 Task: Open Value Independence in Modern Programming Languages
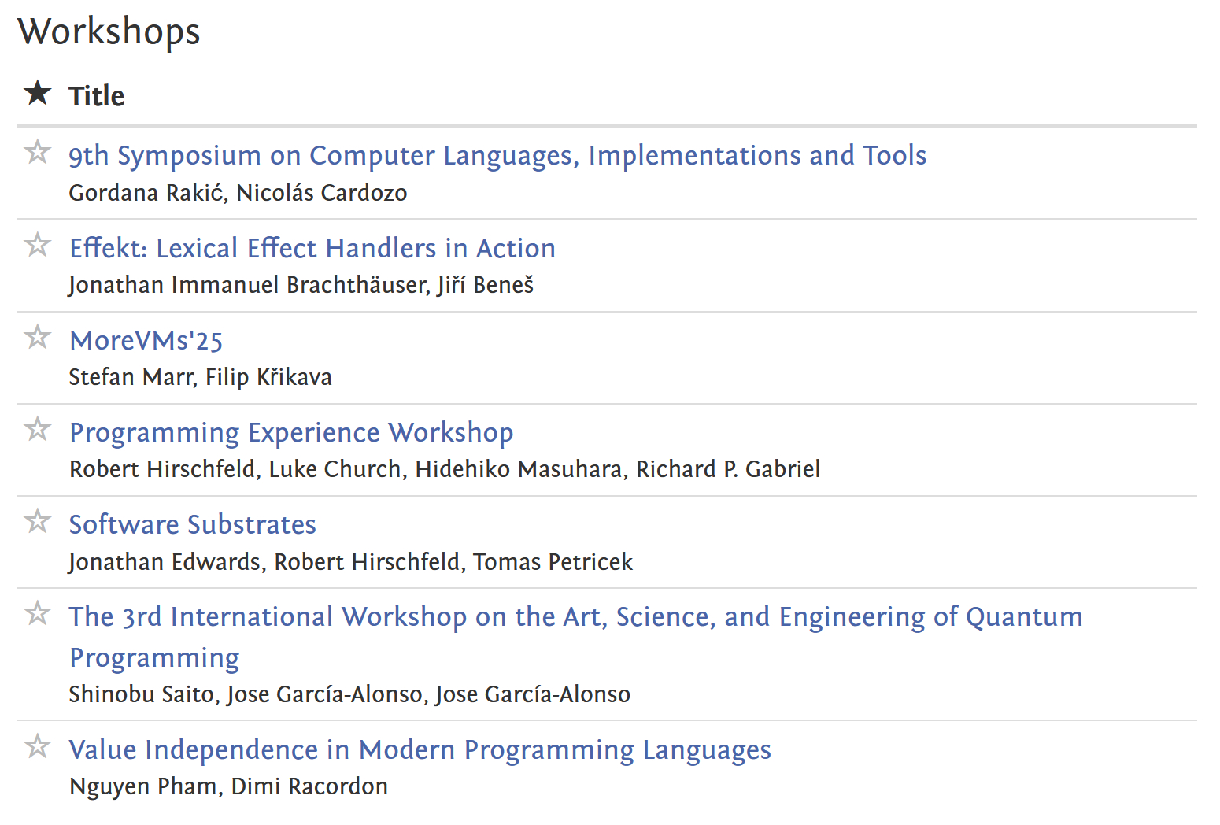[420, 749]
